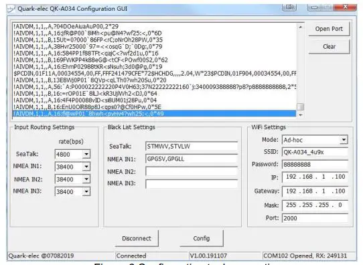Edit the SSID field QK-A034_4u9x
Viewport: 363px width, 265px height.
pyautogui.click(x=315, y=152)
